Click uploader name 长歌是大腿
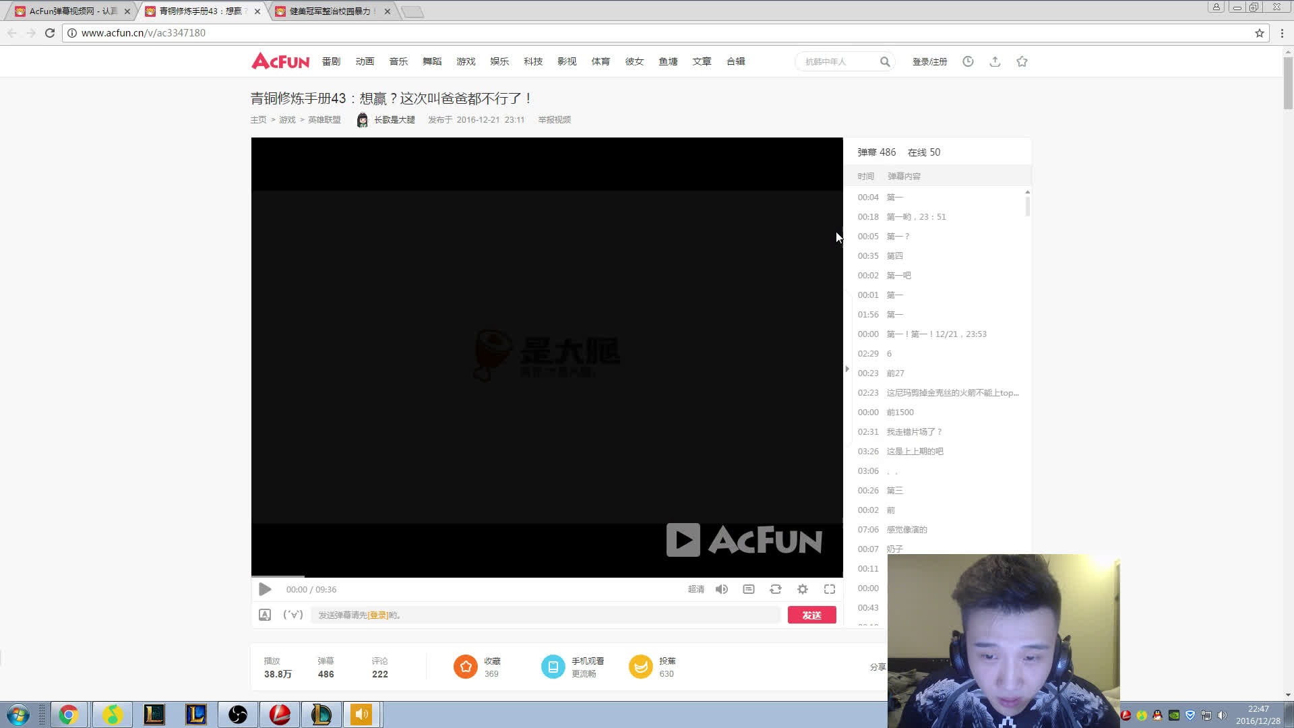 pos(394,120)
